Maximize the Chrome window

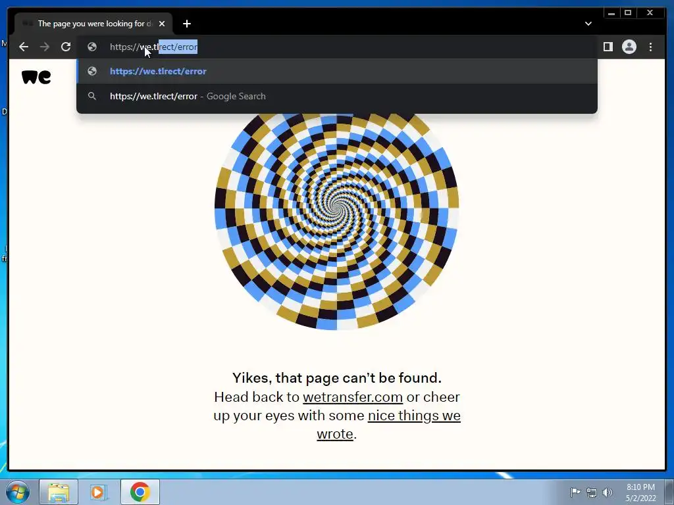pyautogui.click(x=628, y=13)
